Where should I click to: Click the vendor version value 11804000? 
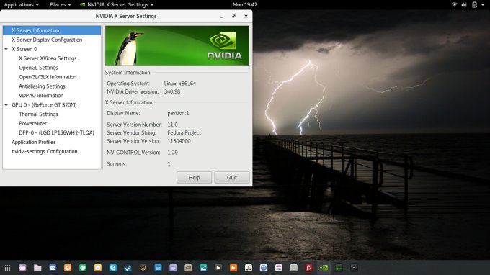coord(179,141)
